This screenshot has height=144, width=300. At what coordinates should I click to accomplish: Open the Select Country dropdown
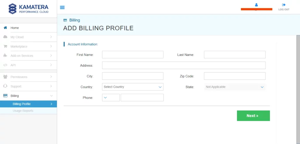point(132,87)
